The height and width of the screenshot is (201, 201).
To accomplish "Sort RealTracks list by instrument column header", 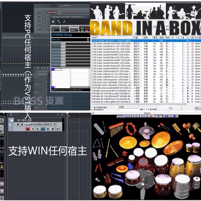I will point(138,38).
